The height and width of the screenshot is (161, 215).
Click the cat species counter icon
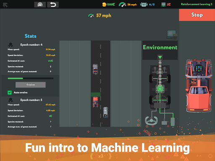(x=144, y=5)
